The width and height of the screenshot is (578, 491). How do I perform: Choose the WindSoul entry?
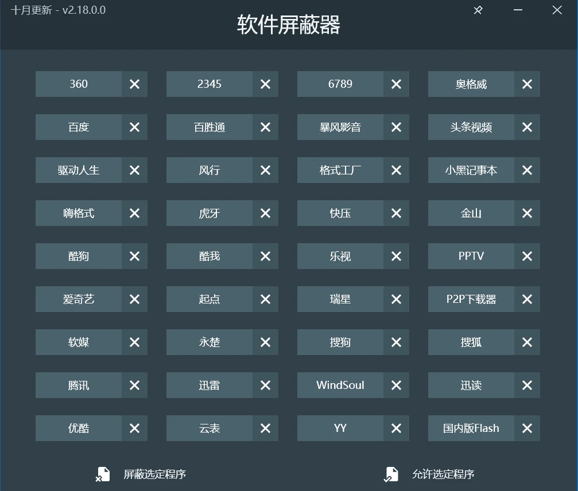tap(340, 385)
